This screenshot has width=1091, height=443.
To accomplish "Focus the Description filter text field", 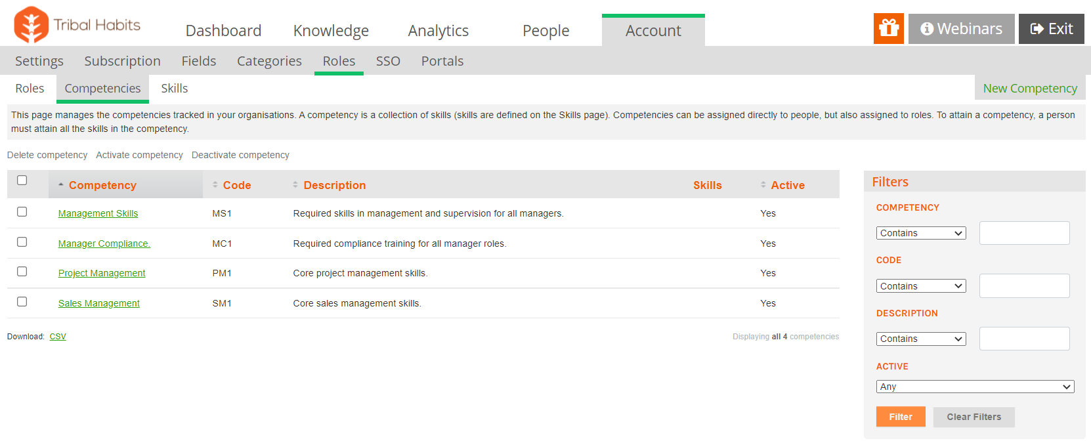I will coord(1024,339).
